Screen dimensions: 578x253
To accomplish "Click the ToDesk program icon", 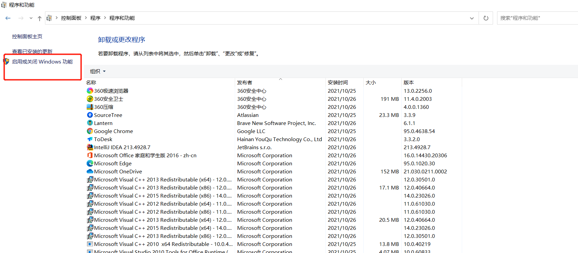I will tap(90, 139).
